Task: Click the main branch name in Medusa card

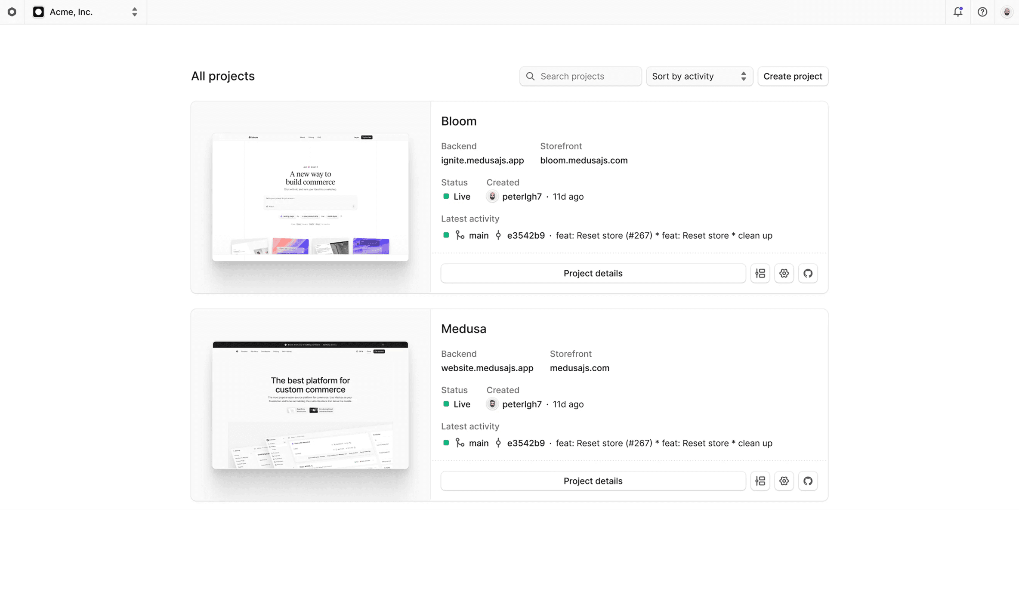Action: coord(479,444)
